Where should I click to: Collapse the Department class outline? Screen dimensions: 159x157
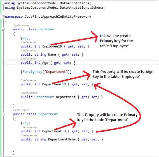pos(3,114)
